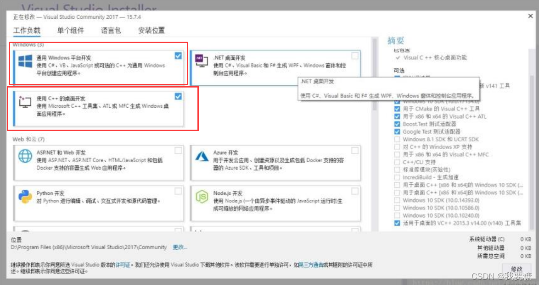Click the Node.js 开发 hexagon icon
The image size is (539, 285).
point(202,197)
